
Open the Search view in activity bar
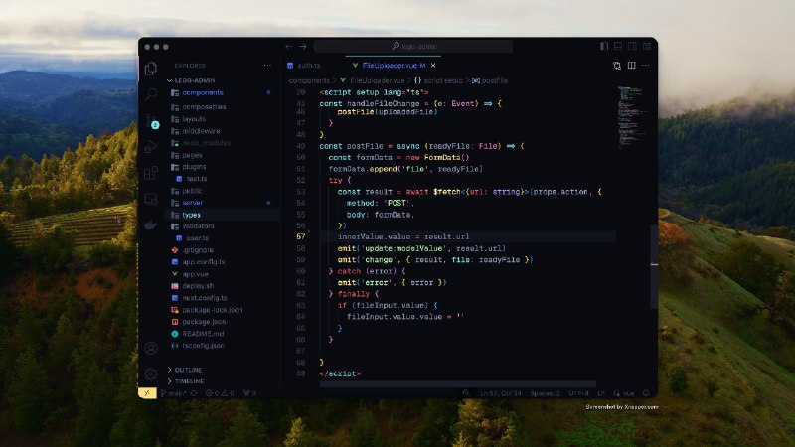coord(151,94)
